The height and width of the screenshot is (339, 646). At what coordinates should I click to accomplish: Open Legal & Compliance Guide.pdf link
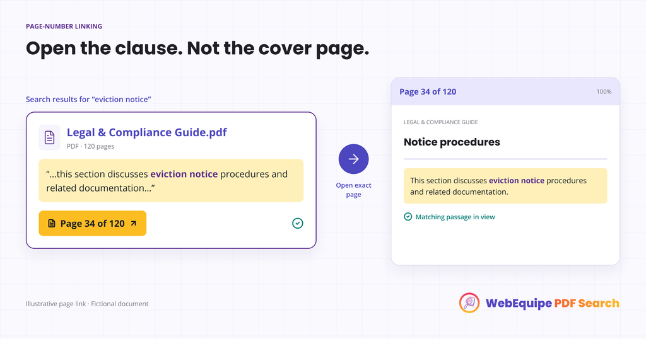tap(146, 132)
